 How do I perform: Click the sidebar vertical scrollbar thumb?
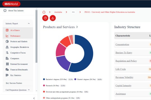pos(36,36)
